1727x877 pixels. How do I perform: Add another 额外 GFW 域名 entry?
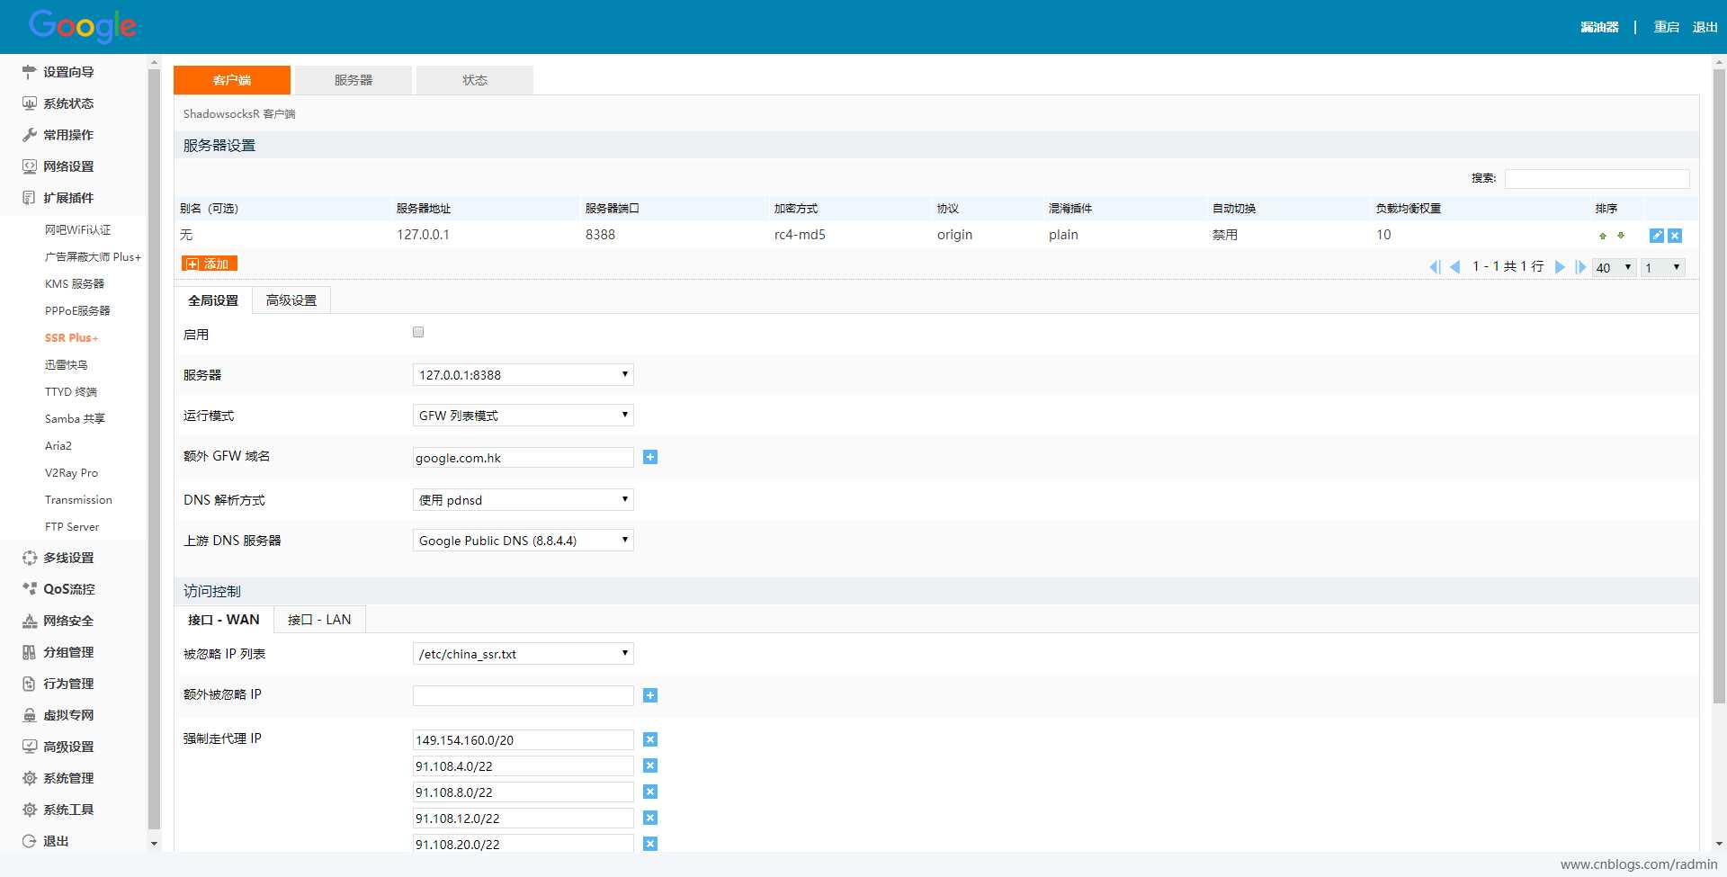(650, 457)
